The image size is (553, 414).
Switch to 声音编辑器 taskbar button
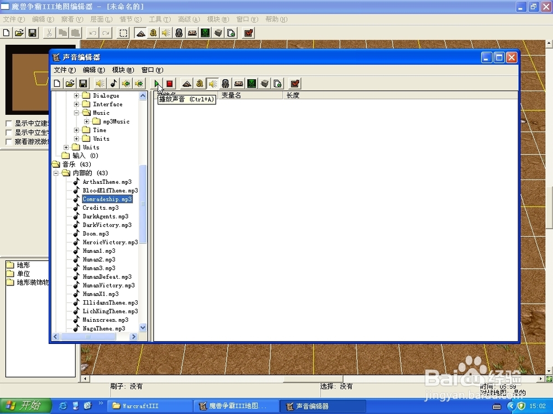coord(322,406)
